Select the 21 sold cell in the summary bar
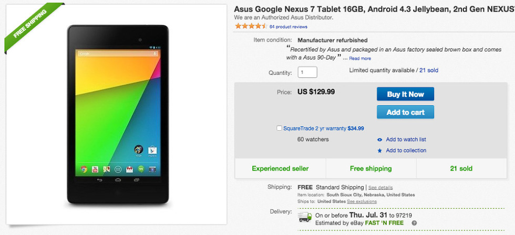The image size is (515, 235). (461, 169)
